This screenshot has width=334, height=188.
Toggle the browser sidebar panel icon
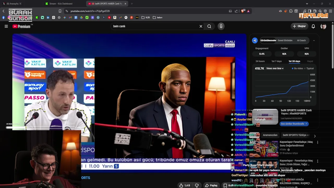[x=310, y=11]
